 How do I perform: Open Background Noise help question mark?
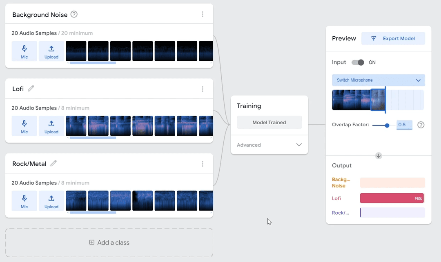[x=74, y=14]
